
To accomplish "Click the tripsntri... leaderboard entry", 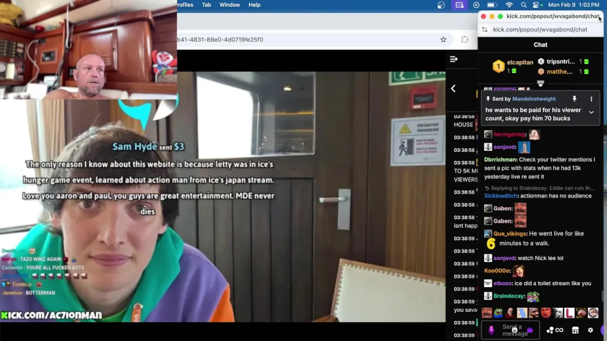I will pos(561,62).
